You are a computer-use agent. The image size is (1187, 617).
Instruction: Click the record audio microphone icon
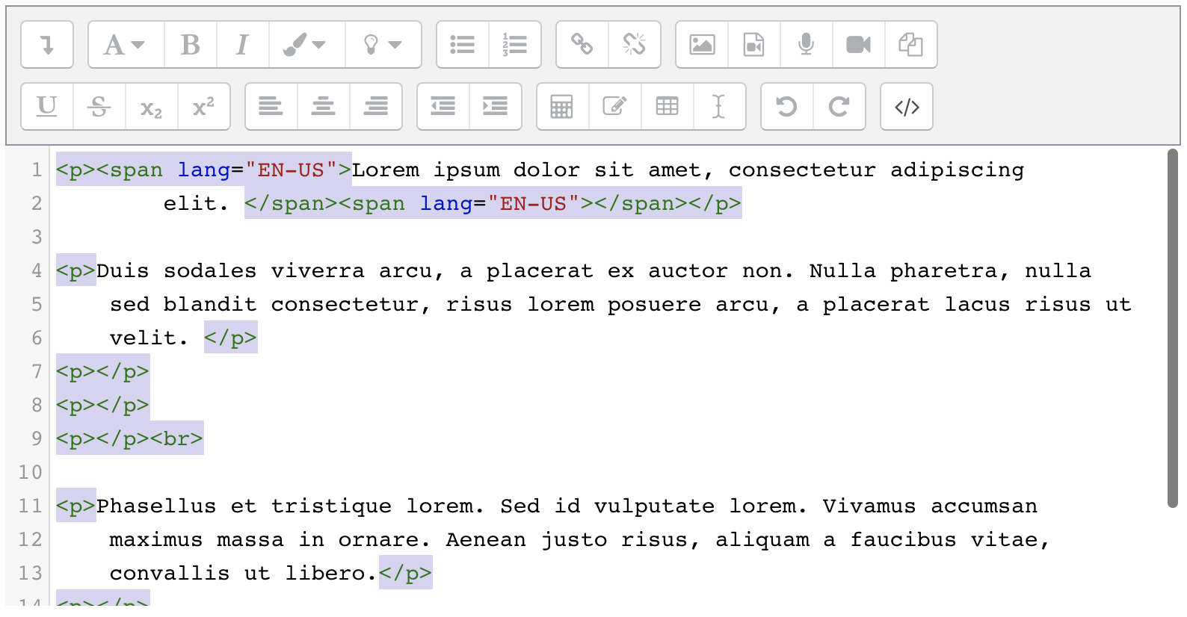point(806,45)
